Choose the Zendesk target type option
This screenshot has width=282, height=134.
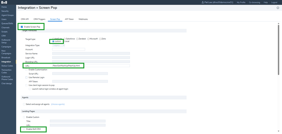[77, 38]
